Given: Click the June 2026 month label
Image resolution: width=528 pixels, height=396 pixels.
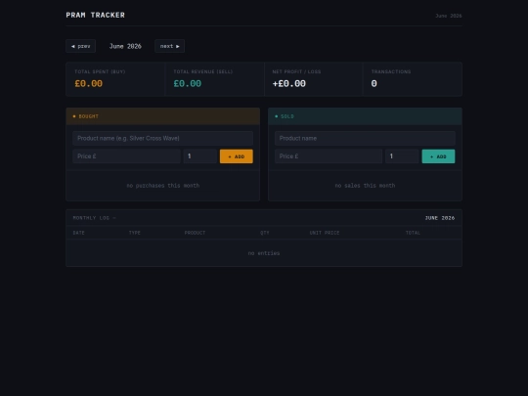Looking at the screenshot, I should point(125,46).
